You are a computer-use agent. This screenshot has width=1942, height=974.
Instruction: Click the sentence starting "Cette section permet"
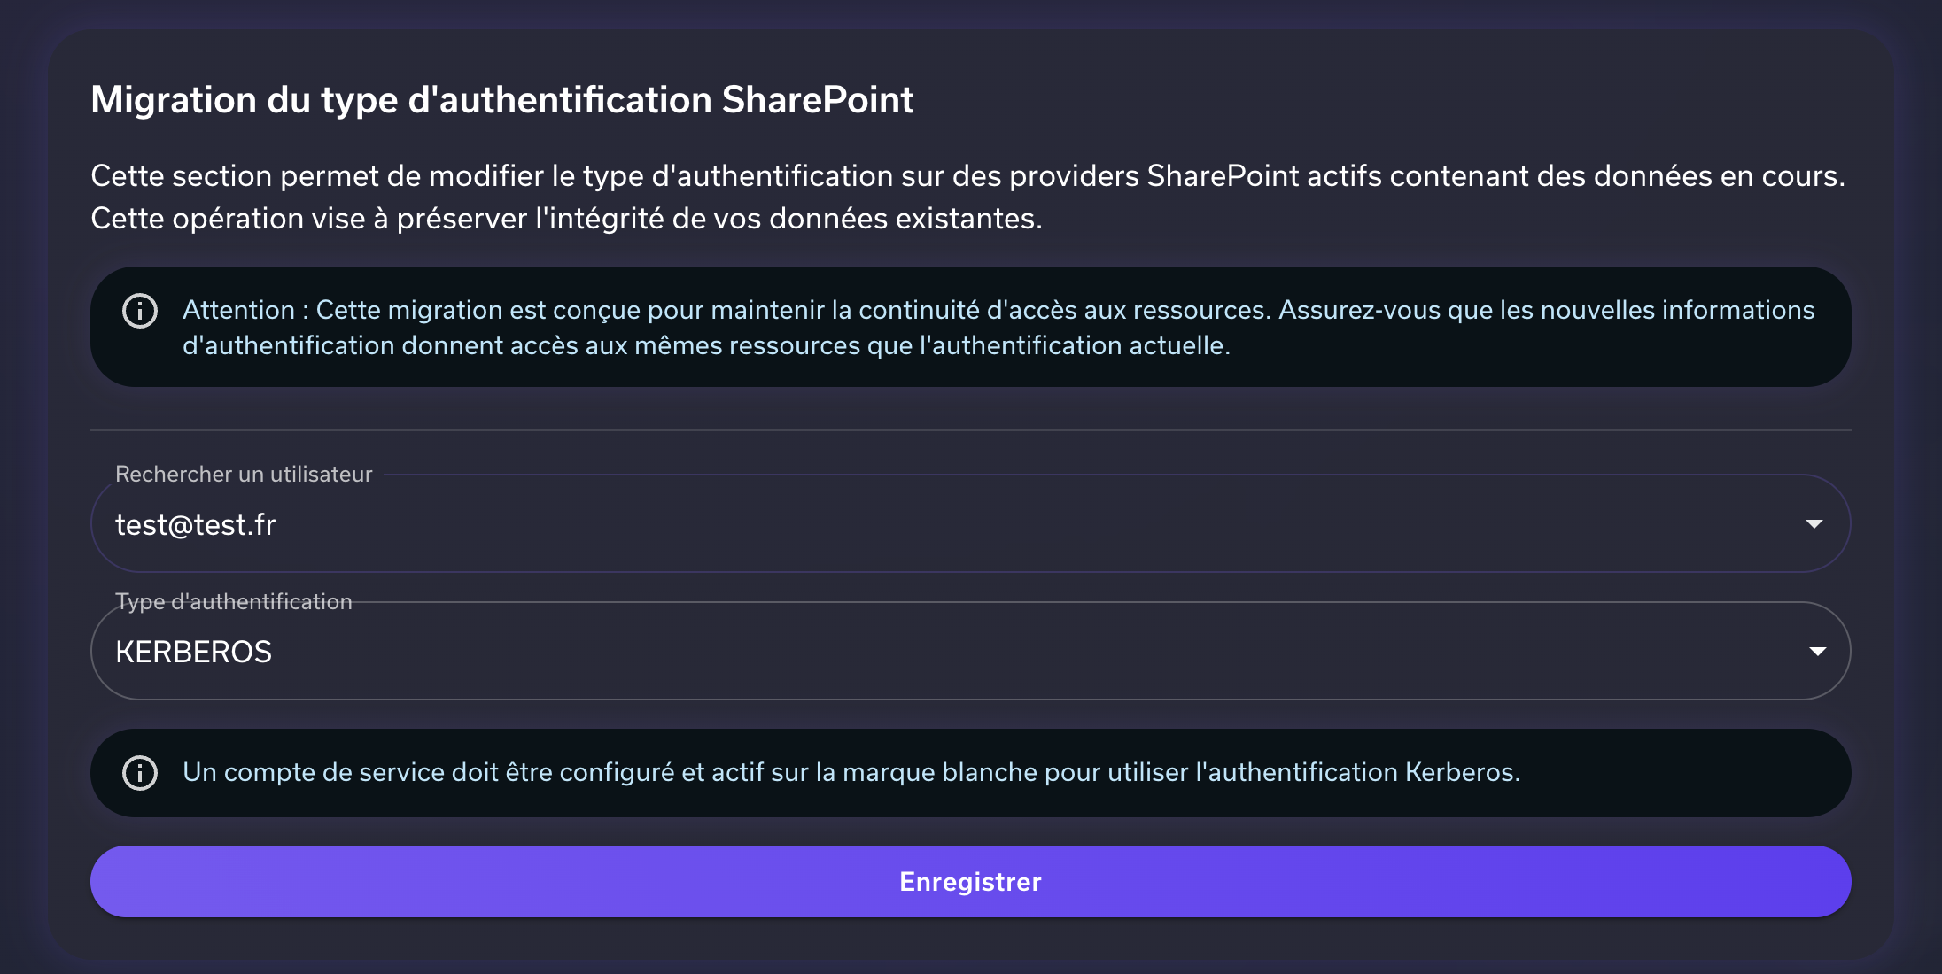967,176
